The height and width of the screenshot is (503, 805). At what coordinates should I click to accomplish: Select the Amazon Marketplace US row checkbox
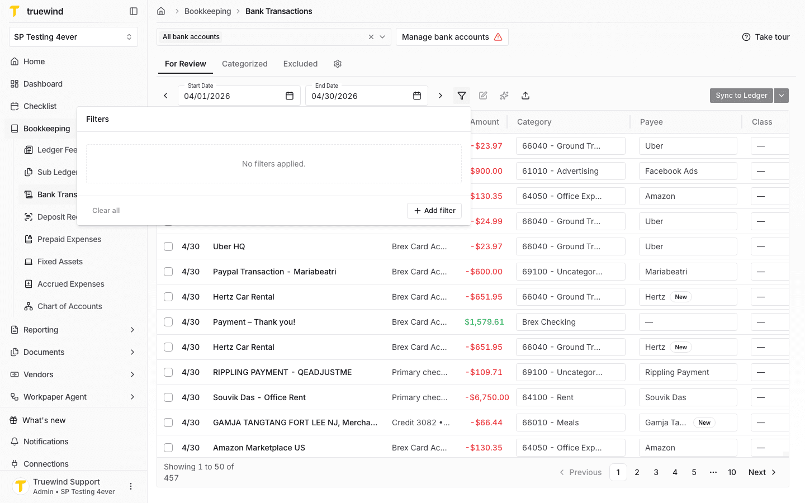(168, 448)
